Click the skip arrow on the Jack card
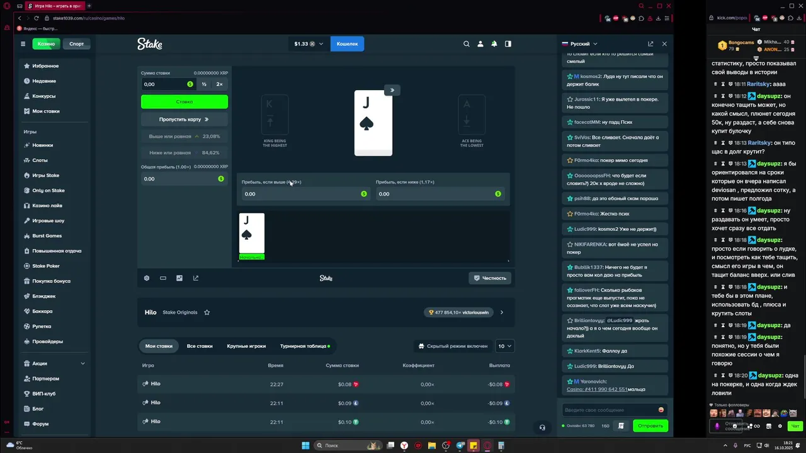Image resolution: width=806 pixels, height=453 pixels. (x=392, y=90)
